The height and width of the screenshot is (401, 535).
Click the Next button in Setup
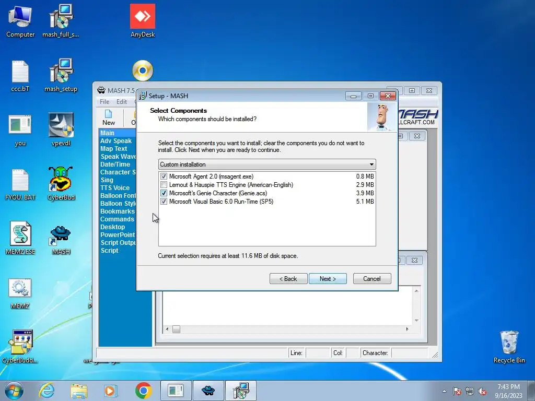pyautogui.click(x=328, y=279)
